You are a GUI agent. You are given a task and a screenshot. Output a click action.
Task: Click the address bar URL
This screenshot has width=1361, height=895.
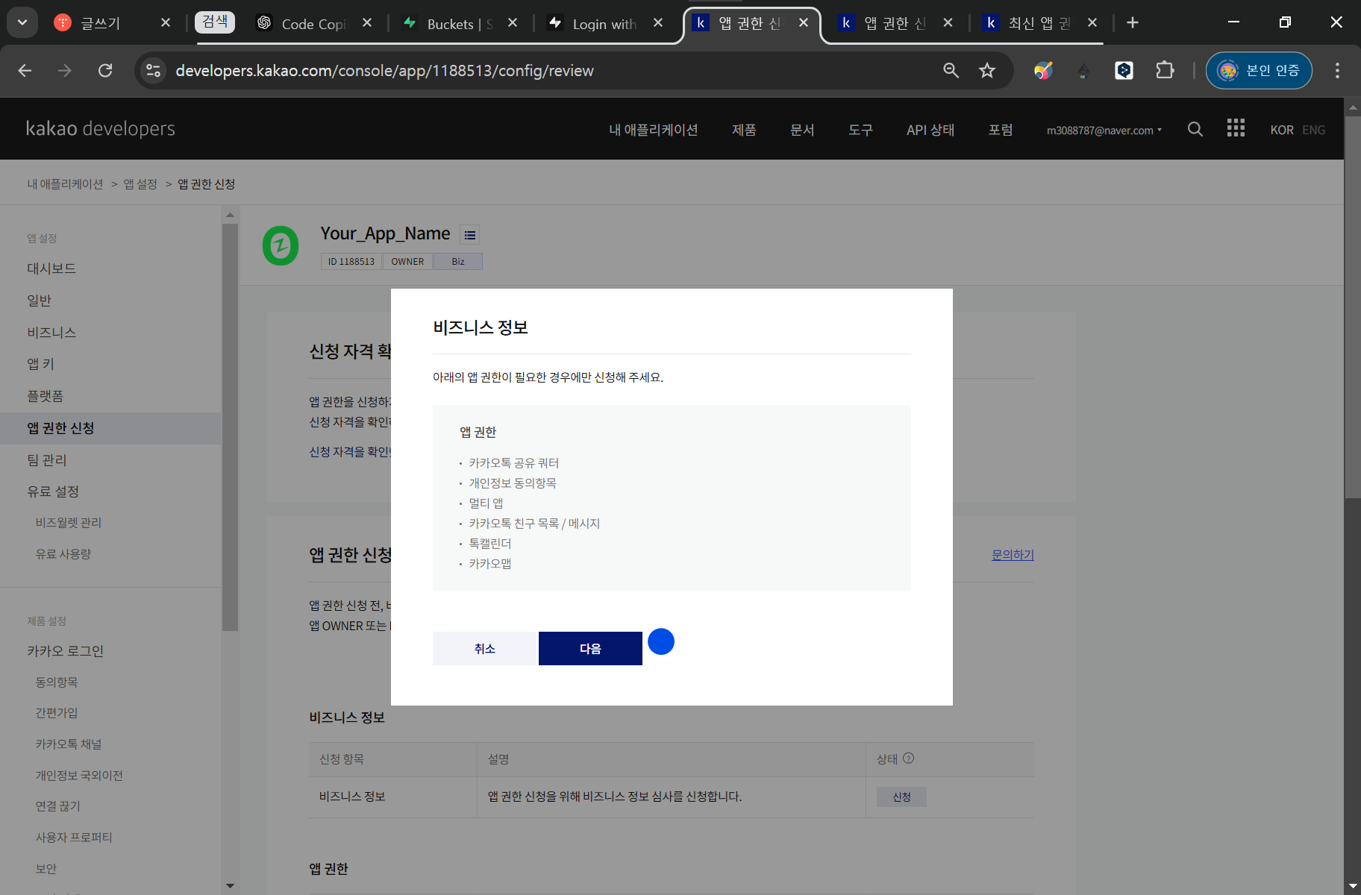click(x=384, y=70)
